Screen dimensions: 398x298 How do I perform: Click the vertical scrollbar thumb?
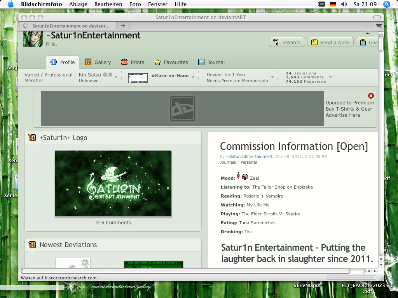tap(381, 43)
